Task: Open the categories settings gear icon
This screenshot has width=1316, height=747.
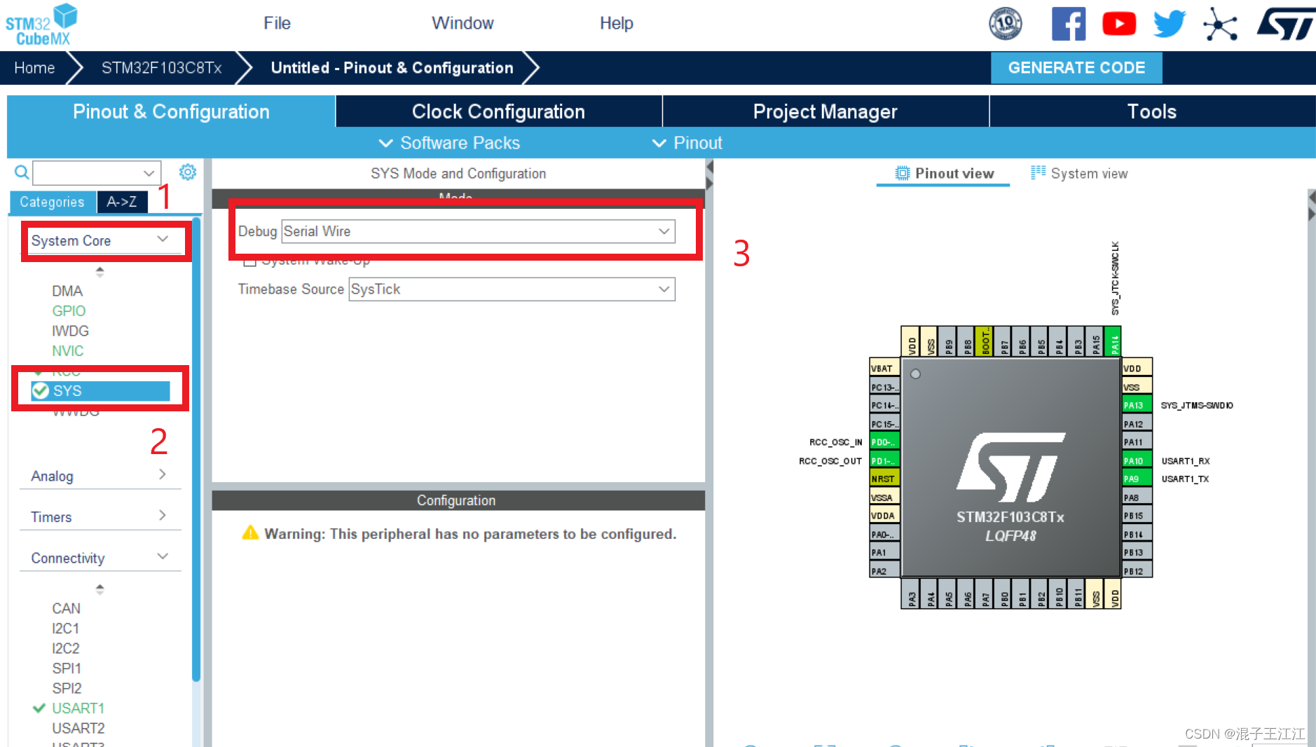Action: (187, 172)
